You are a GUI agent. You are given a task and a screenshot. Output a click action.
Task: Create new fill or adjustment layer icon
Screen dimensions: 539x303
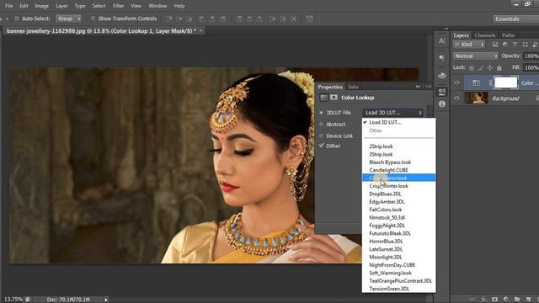tap(506, 300)
